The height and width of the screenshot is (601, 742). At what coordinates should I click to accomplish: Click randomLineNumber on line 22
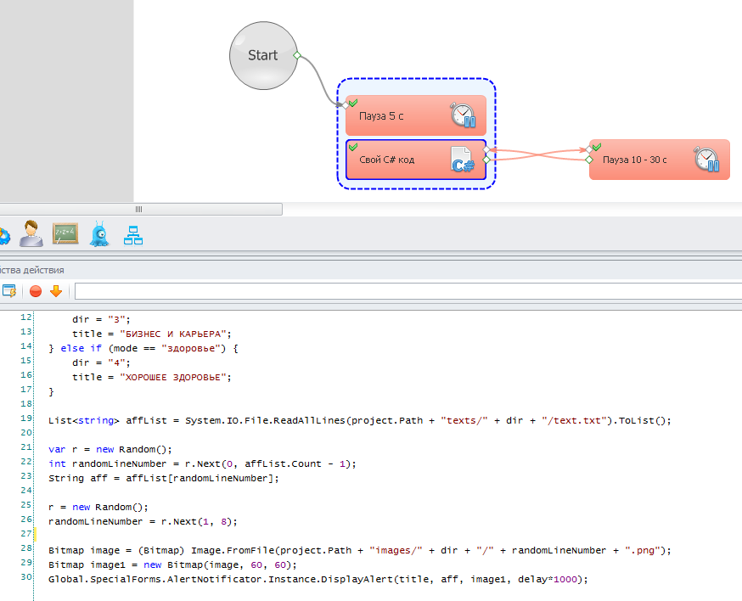(x=119, y=464)
